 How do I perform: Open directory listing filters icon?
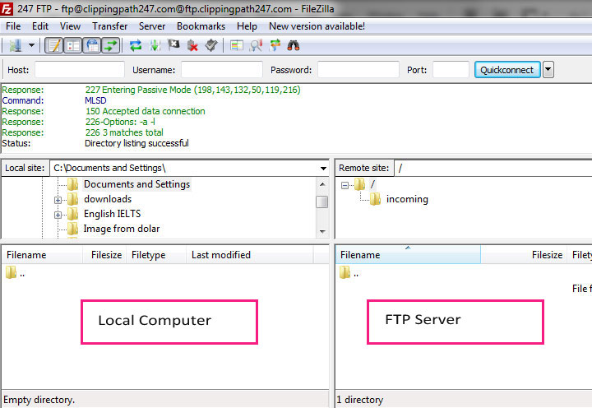pos(237,46)
